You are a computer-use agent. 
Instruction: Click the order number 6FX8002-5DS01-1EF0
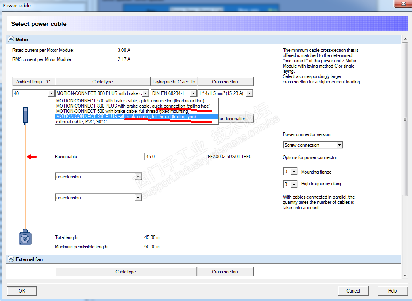click(229, 157)
